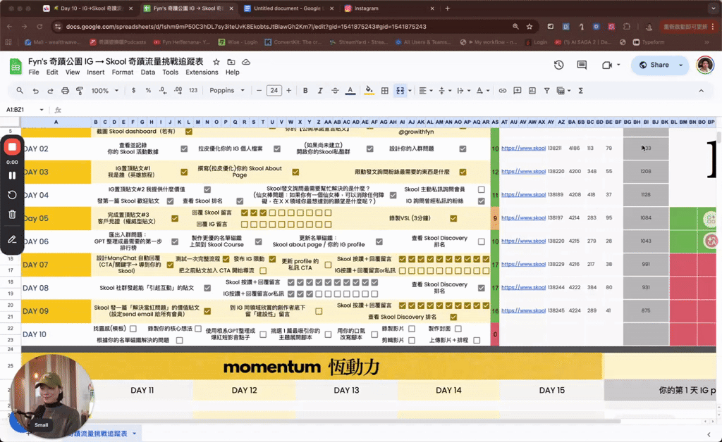Open fill color picker
Image resolution: width=722 pixels, height=442 pixels.
click(x=369, y=91)
